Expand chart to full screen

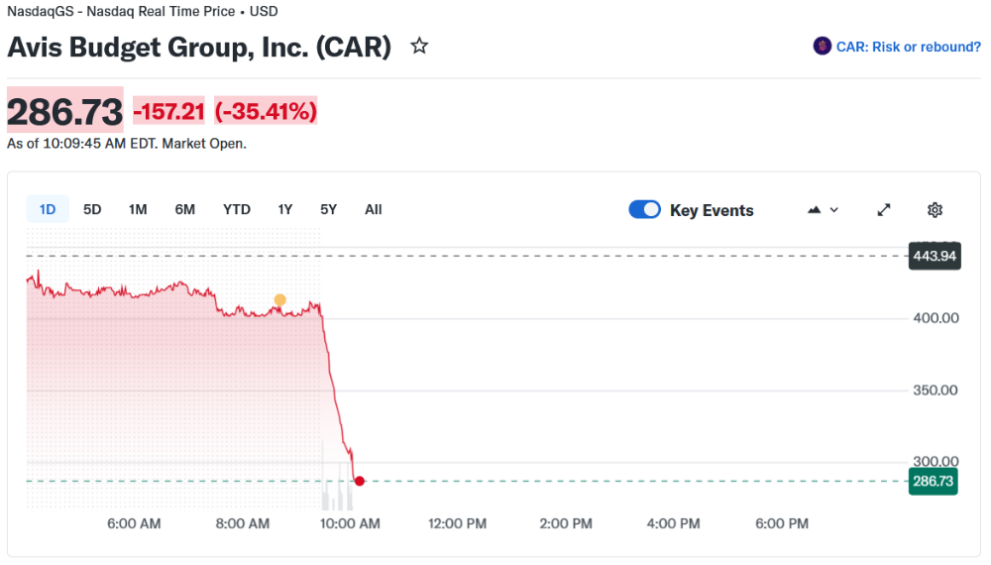(x=884, y=209)
